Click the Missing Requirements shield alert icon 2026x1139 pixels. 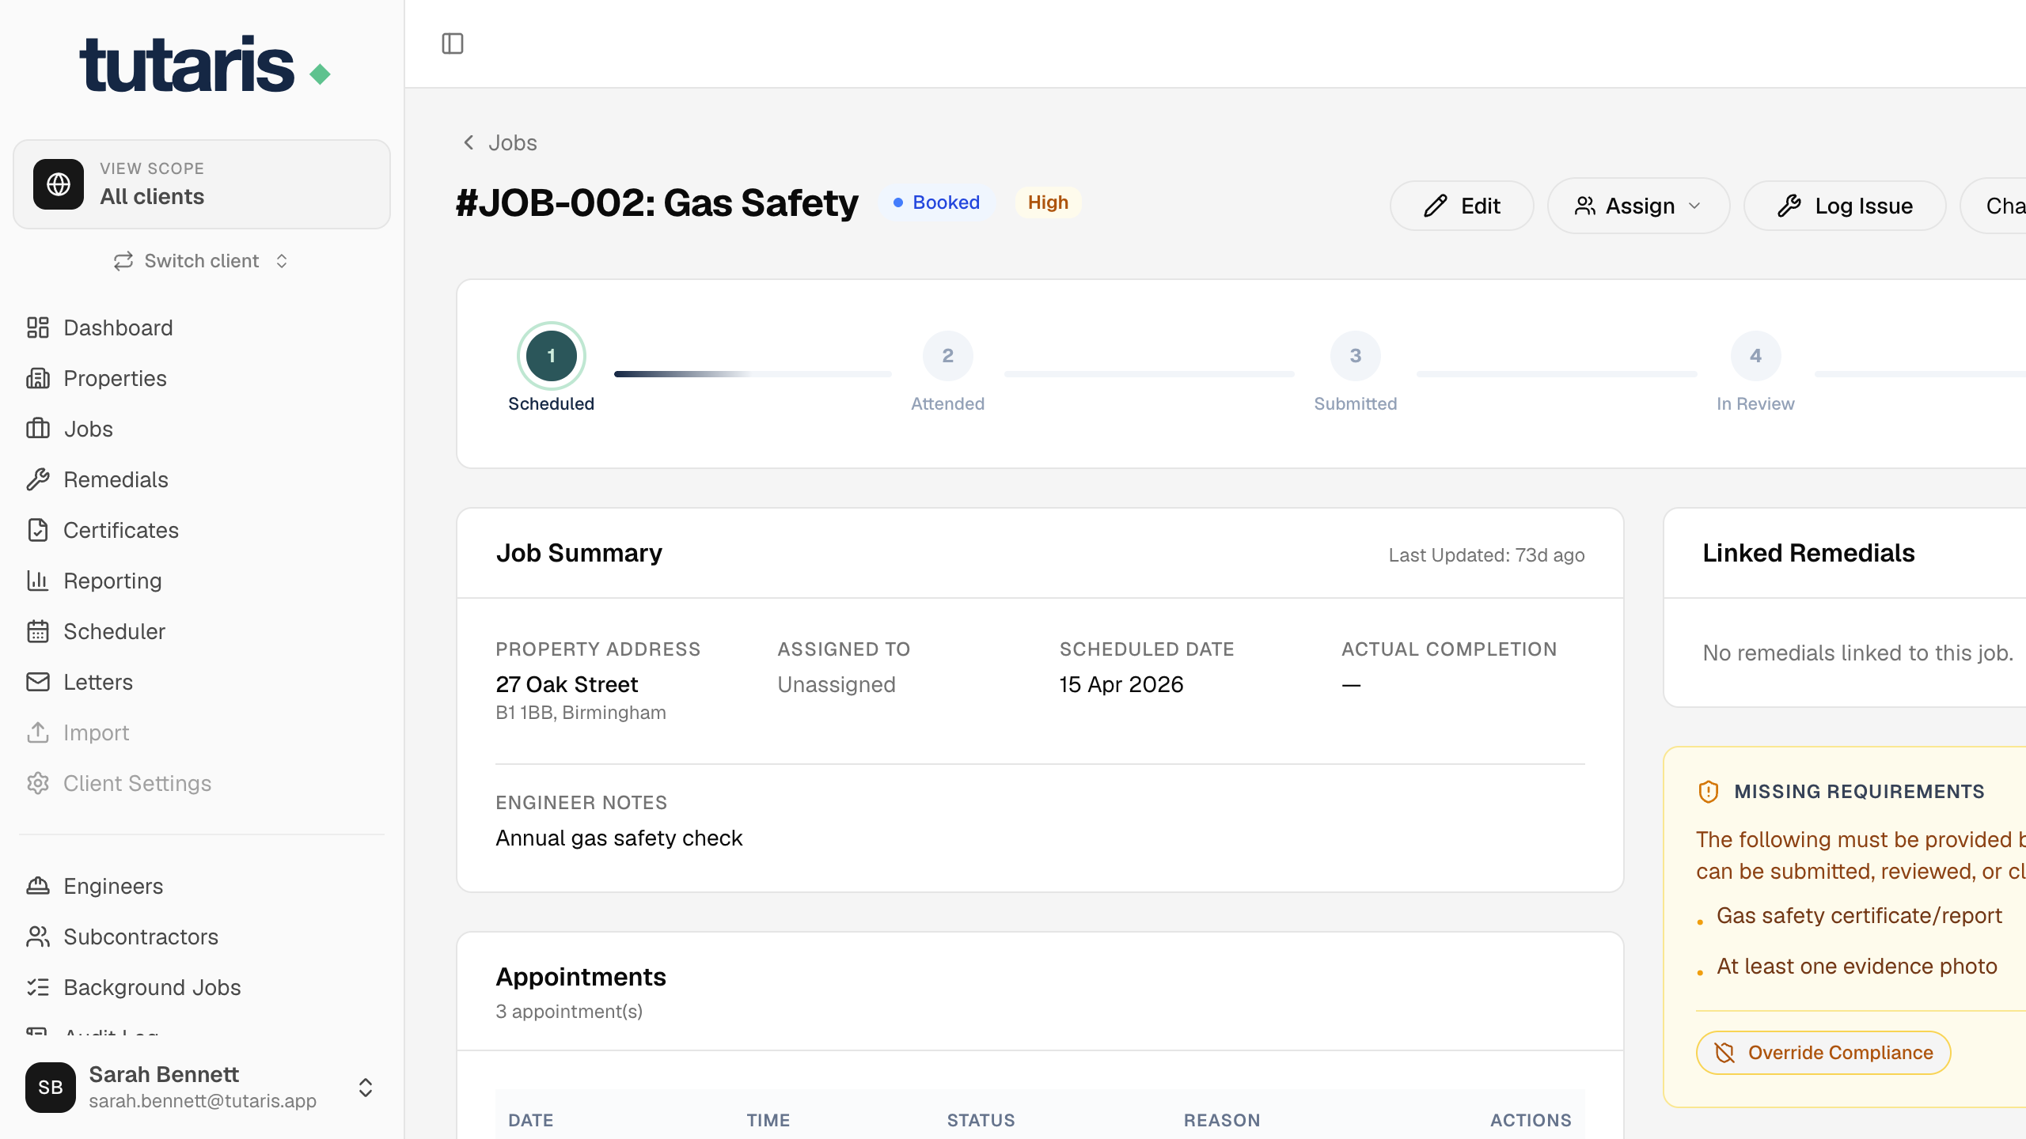[1709, 792]
